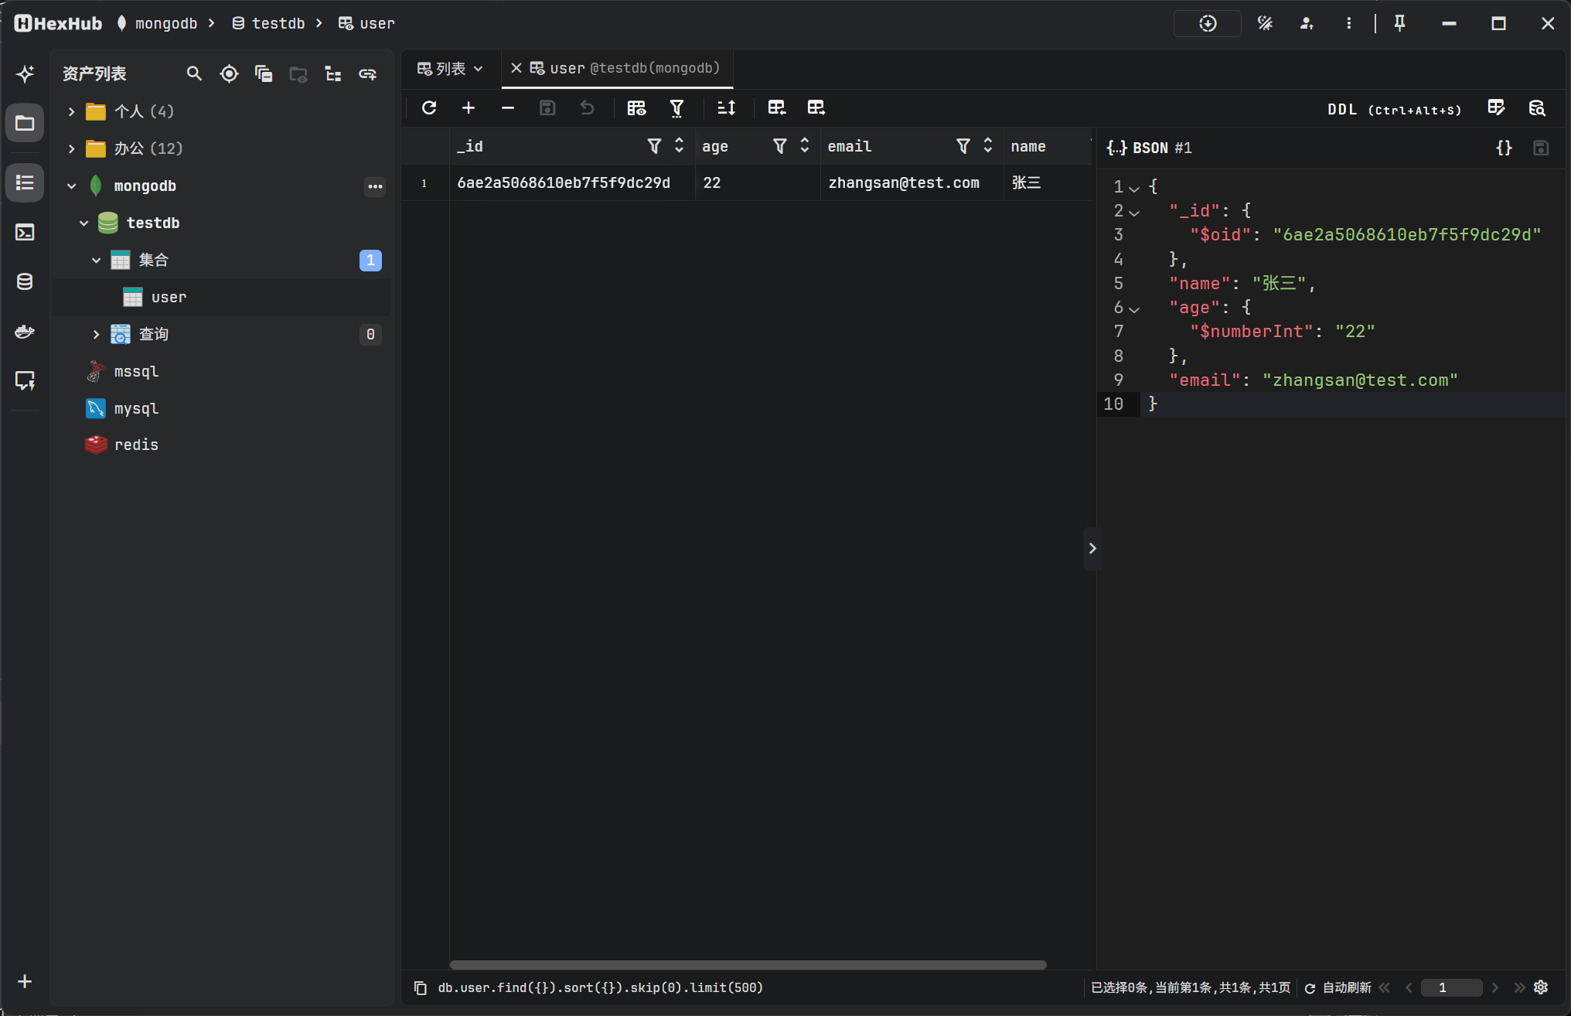
Task: Search the asset list
Action: click(x=194, y=73)
